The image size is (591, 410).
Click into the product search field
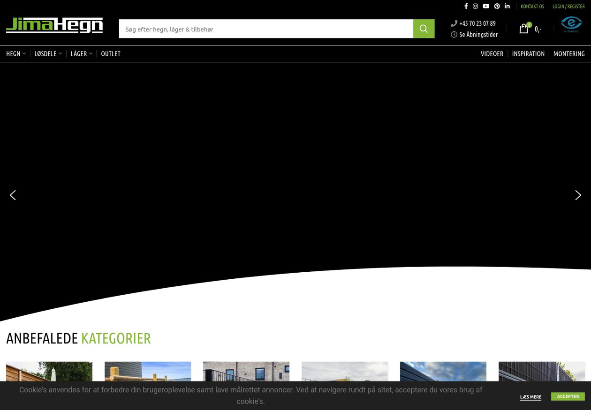point(265,29)
